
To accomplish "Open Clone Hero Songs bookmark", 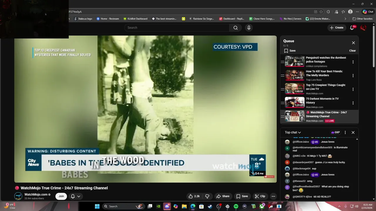I will click(x=262, y=19).
